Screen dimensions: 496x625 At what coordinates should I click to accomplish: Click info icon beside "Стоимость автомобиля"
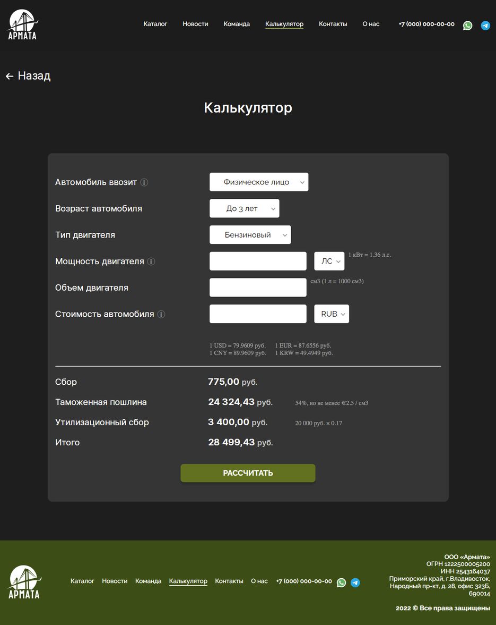(161, 314)
